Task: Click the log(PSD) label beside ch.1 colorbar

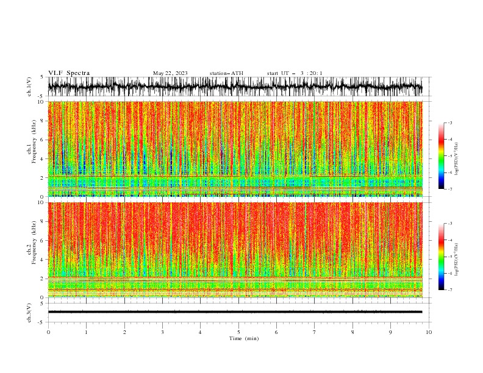Action: [457, 159]
